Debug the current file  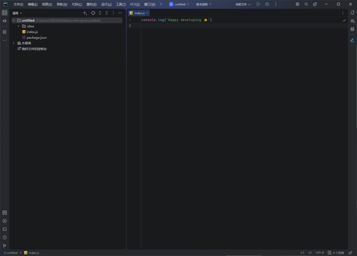(267, 4)
